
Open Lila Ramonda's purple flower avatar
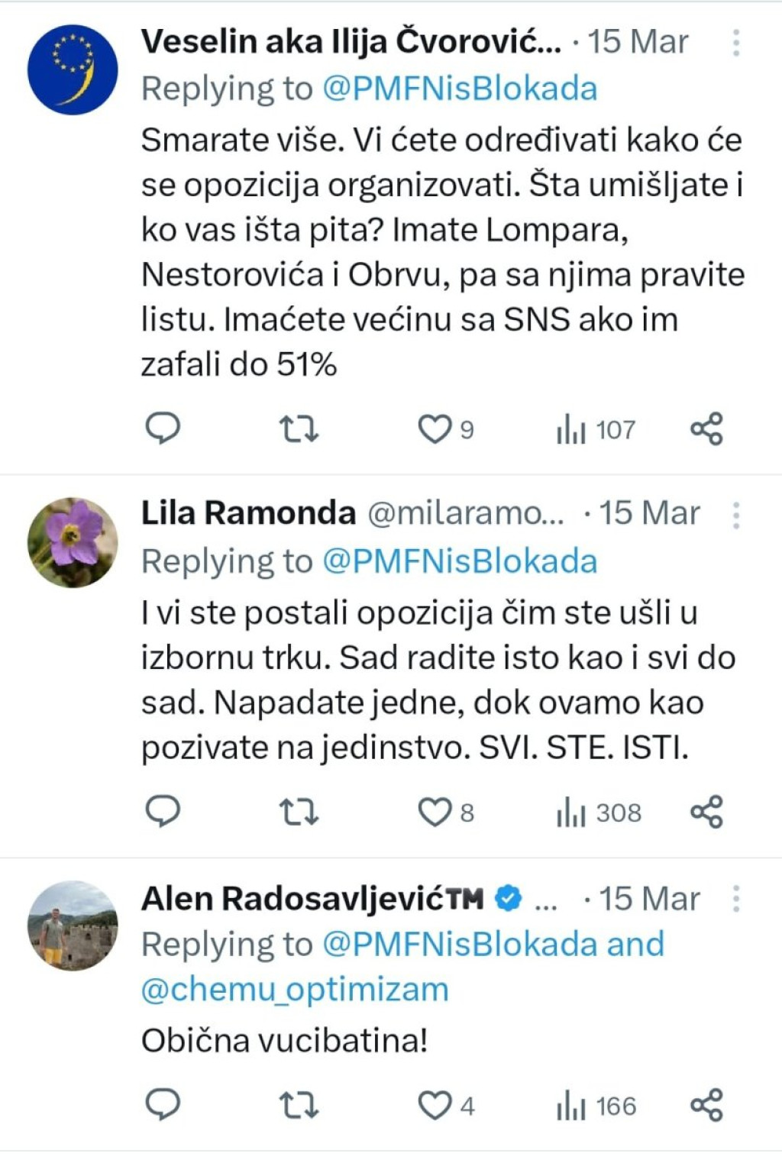coord(73,542)
